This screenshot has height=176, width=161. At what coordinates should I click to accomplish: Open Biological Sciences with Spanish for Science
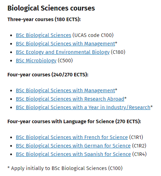click(73, 154)
